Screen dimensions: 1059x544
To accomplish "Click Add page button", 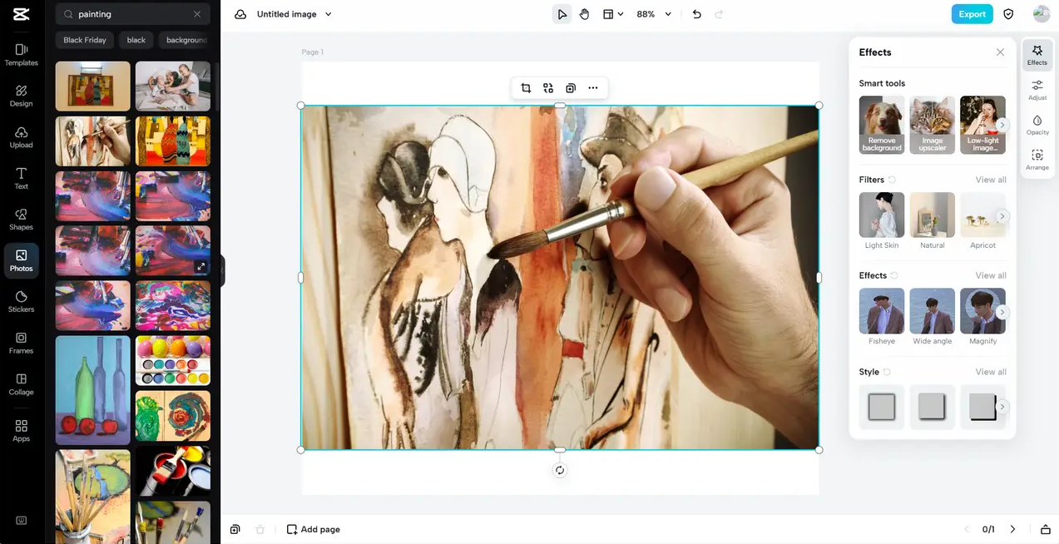I will click(x=314, y=529).
